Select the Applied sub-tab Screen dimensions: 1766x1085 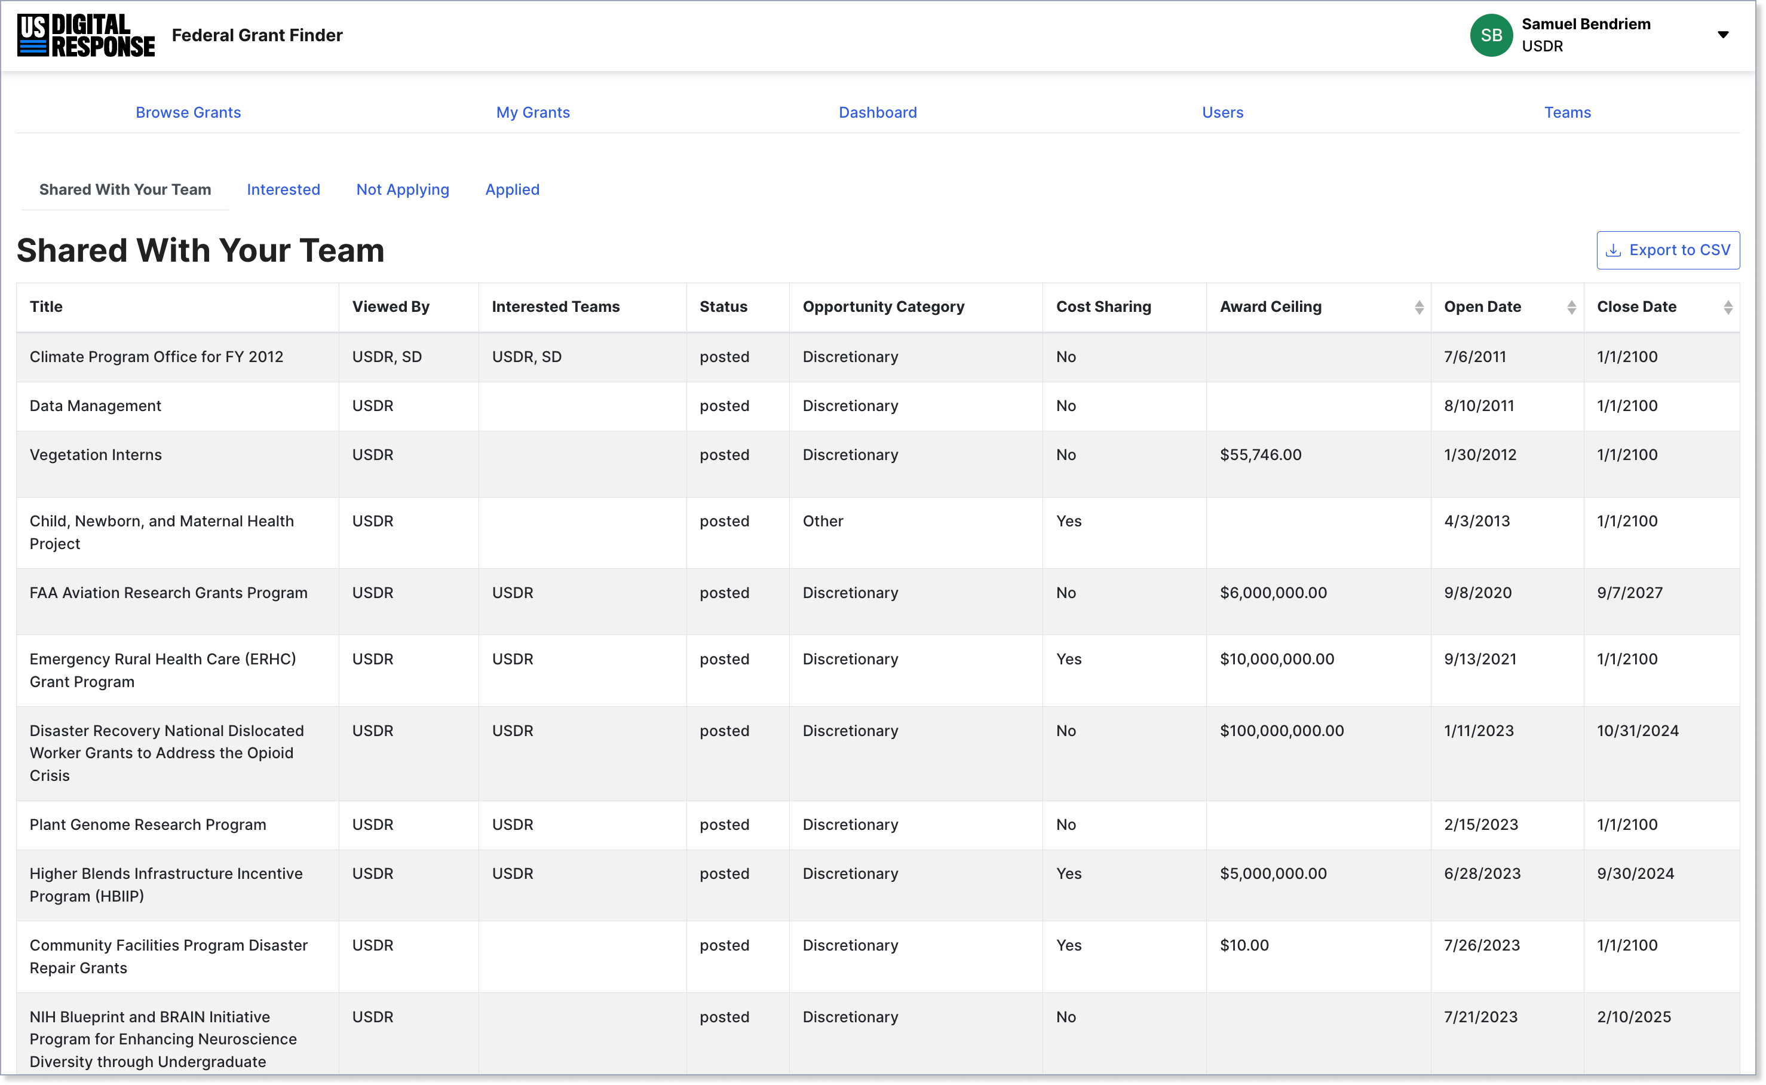(x=511, y=189)
